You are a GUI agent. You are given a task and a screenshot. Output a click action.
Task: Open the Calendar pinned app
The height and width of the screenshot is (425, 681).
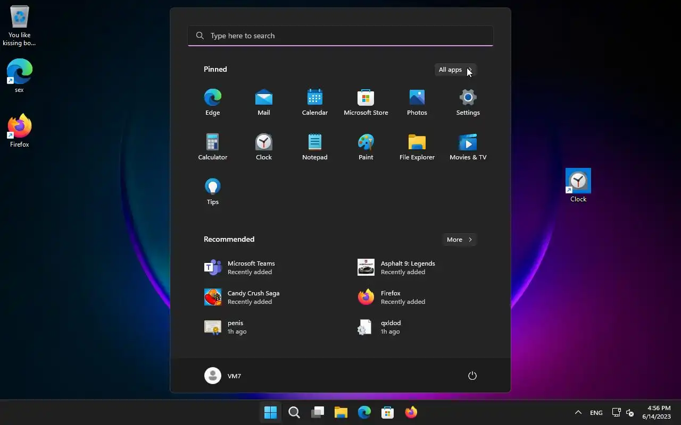tap(314, 102)
